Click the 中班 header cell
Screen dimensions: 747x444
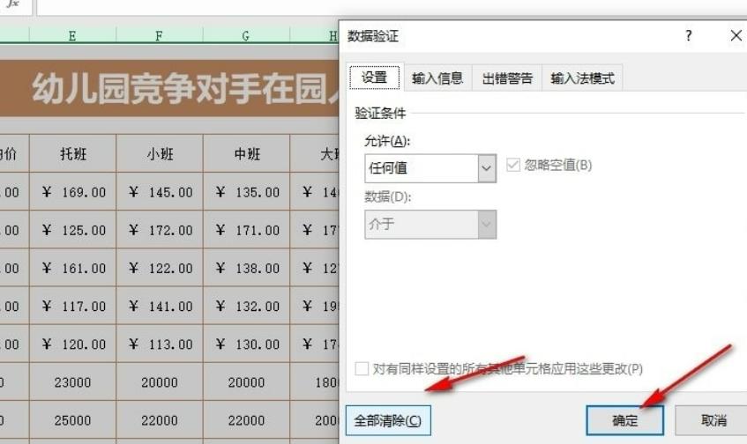click(x=246, y=153)
